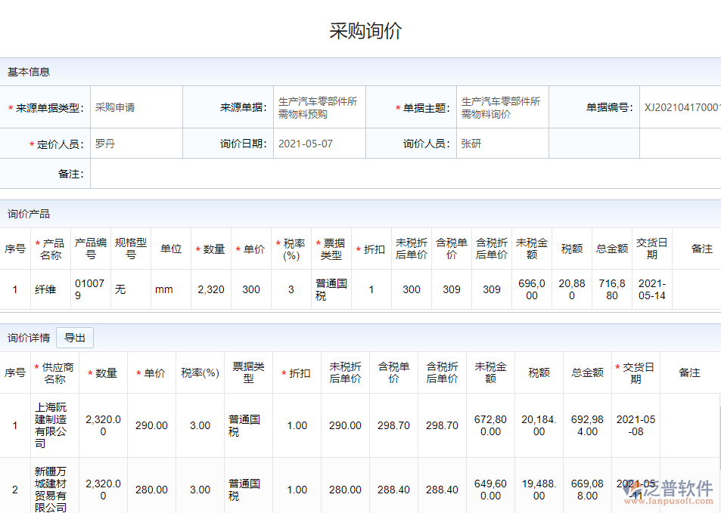Image resolution: width=721 pixels, height=513 pixels.
Task: Click the 总金额 column header
Action: click(611, 249)
